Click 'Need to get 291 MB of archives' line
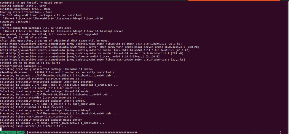 click(x=24, y=37)
